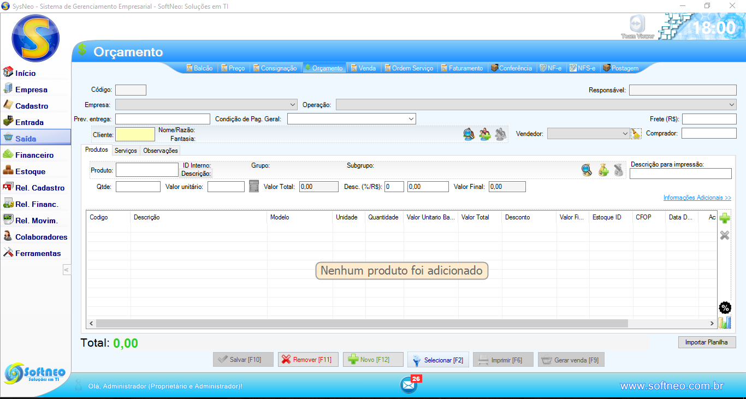Click the Novo [F12] button
This screenshot has width=746, height=399.
coord(373,360)
